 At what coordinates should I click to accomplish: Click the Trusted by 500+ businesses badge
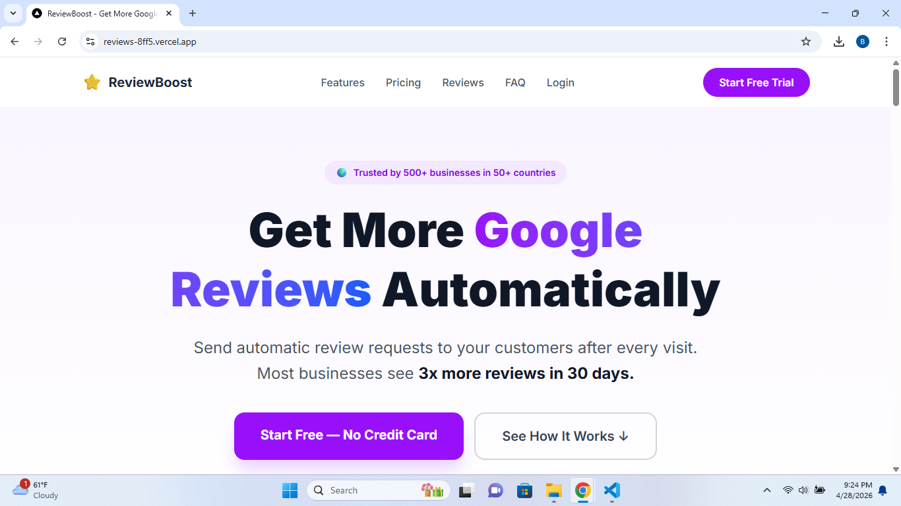[x=445, y=173]
